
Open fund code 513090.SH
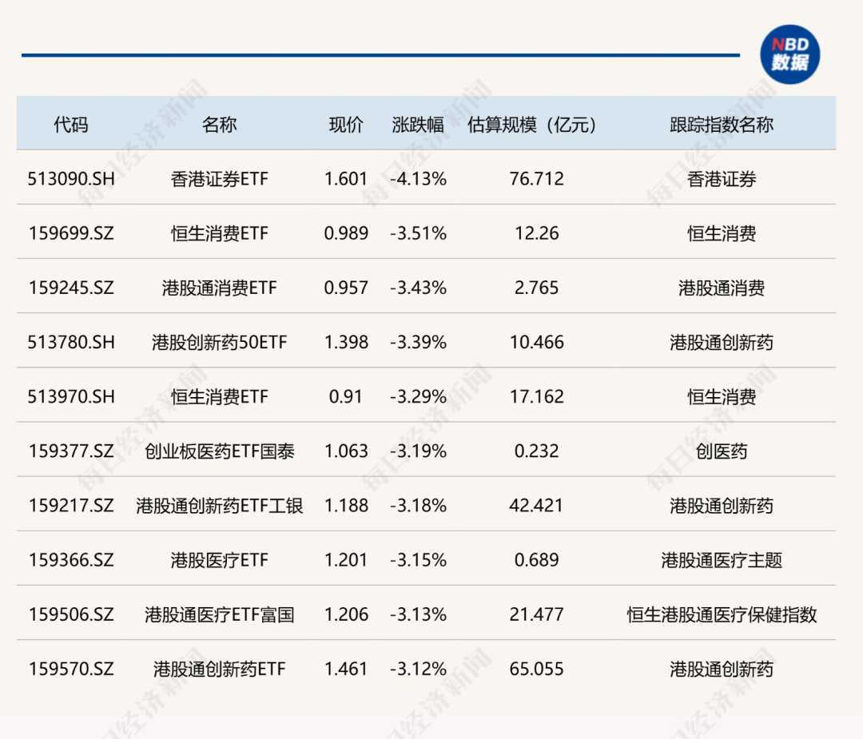[x=71, y=179]
